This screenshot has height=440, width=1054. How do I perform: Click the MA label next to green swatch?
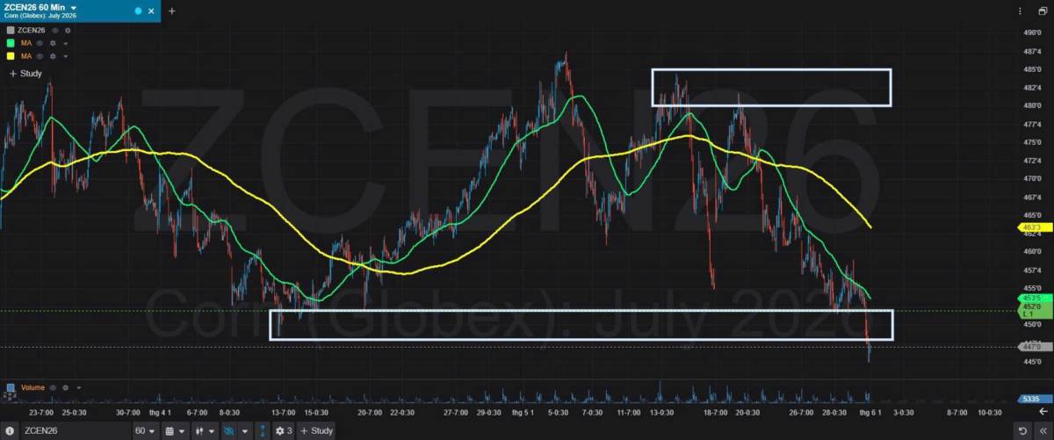coord(25,43)
